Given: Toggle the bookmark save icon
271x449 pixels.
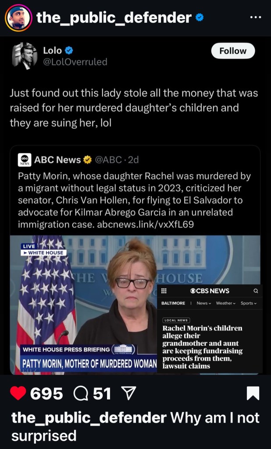Looking at the screenshot, I should click(x=253, y=393).
